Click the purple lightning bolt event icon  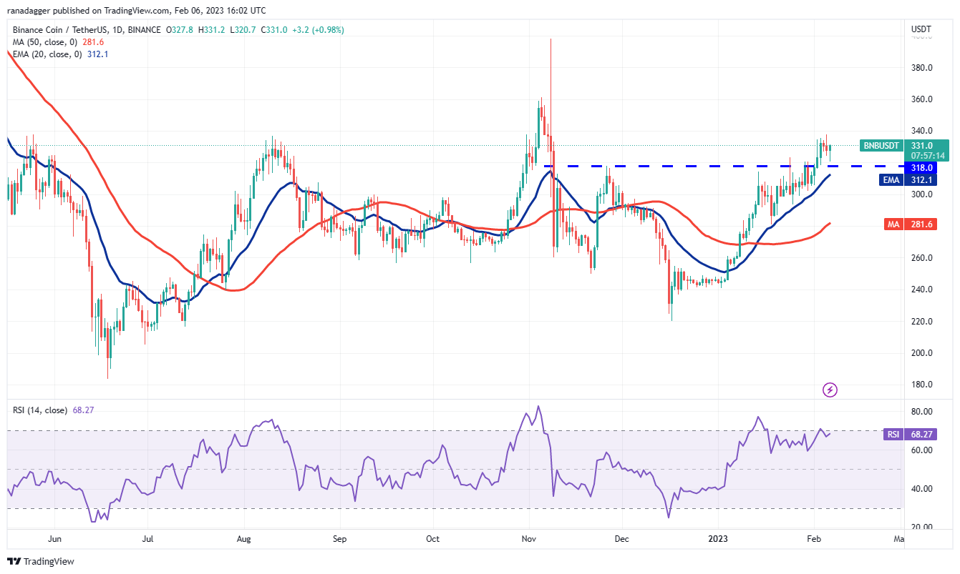click(830, 390)
